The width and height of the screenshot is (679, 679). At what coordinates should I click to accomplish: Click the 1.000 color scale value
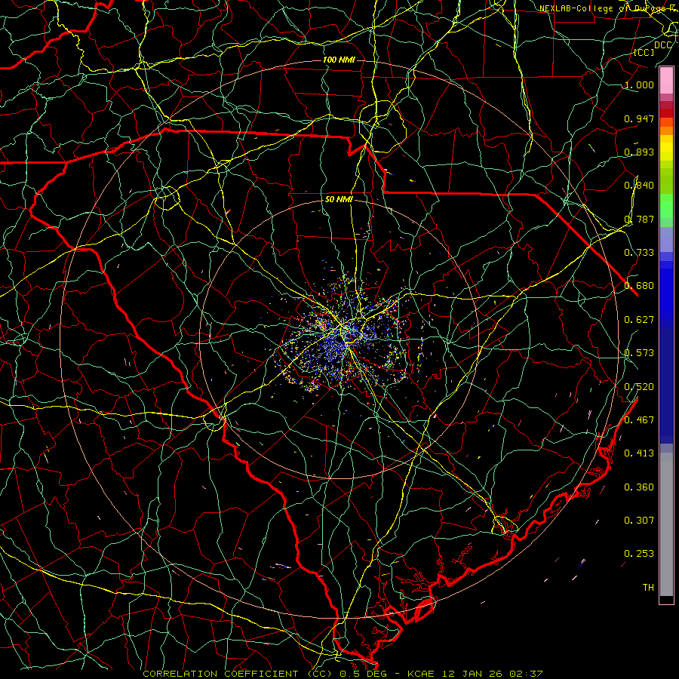pyautogui.click(x=639, y=84)
